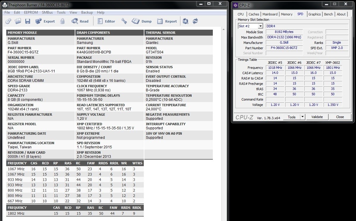The height and width of the screenshot is (221, 356).
Task: Click the 1018 MHz frequency cell
Action: [x=275, y=68]
